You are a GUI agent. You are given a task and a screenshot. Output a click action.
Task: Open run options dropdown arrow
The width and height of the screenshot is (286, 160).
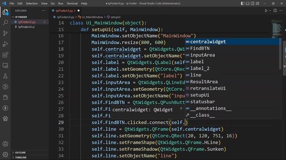(270, 11)
